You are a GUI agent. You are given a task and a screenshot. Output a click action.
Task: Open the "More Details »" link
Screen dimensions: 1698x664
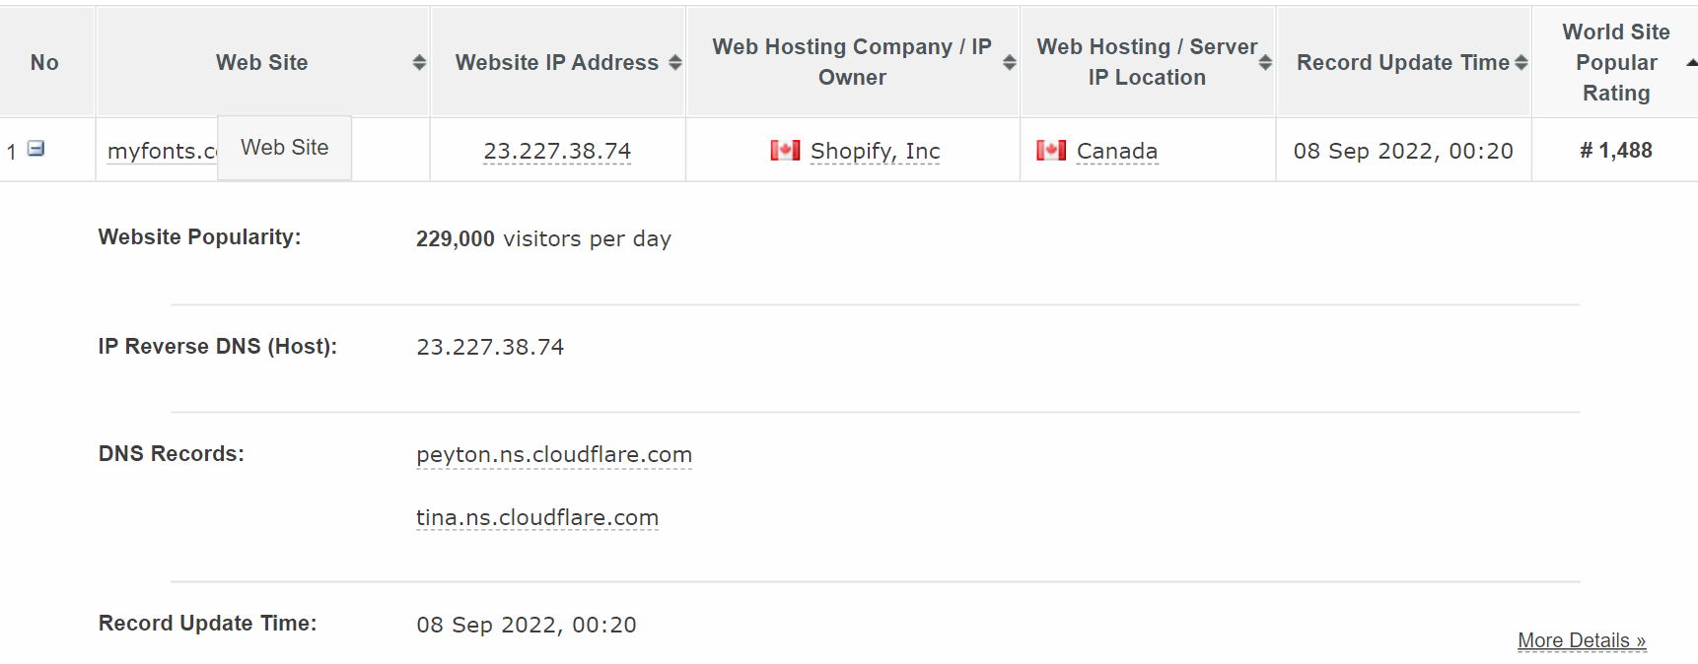pyautogui.click(x=1580, y=640)
